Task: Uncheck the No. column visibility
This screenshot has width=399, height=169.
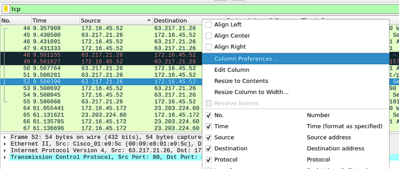Action: pos(209,115)
